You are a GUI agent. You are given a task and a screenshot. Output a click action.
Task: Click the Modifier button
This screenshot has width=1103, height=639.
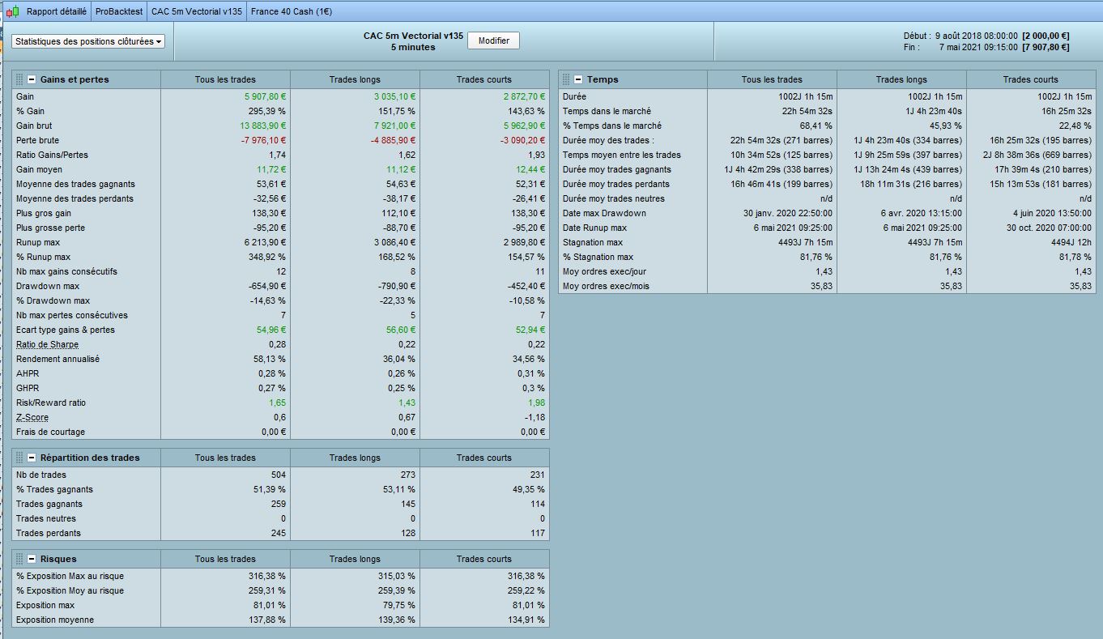coord(493,40)
